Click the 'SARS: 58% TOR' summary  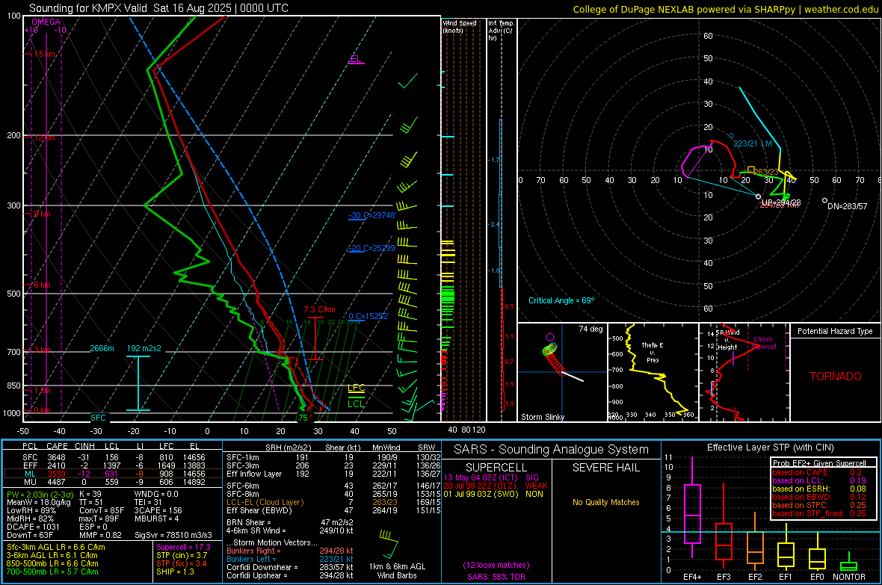click(496, 578)
